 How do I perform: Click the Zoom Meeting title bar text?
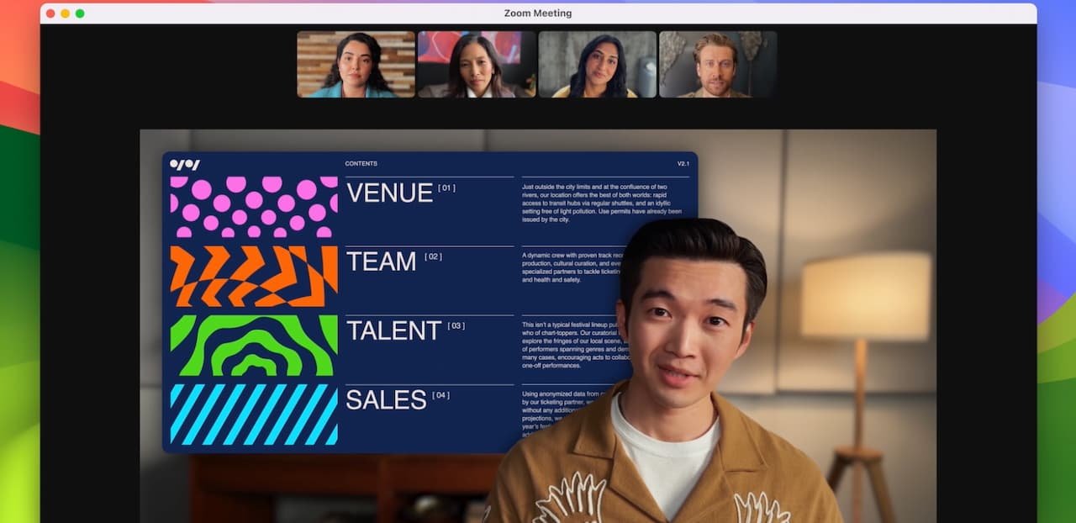(537, 13)
